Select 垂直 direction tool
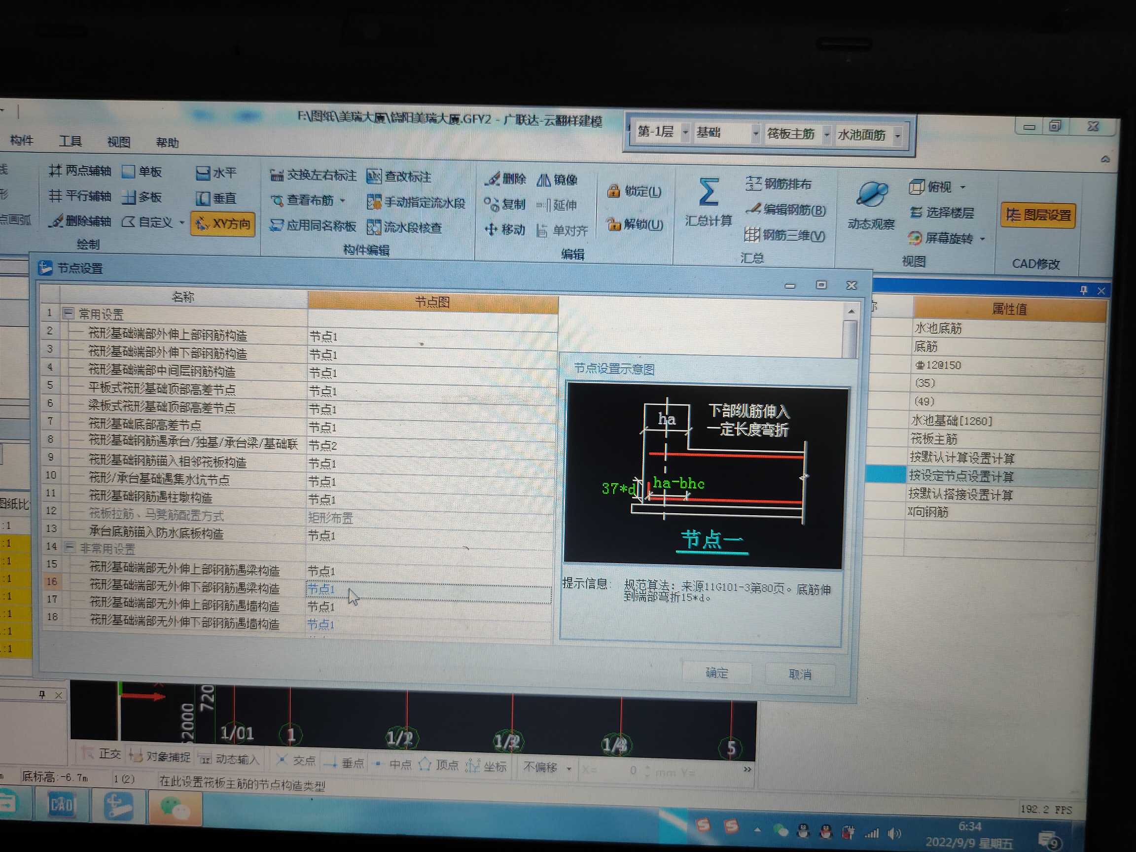Screen dimensions: 1136x852 [x=216, y=198]
